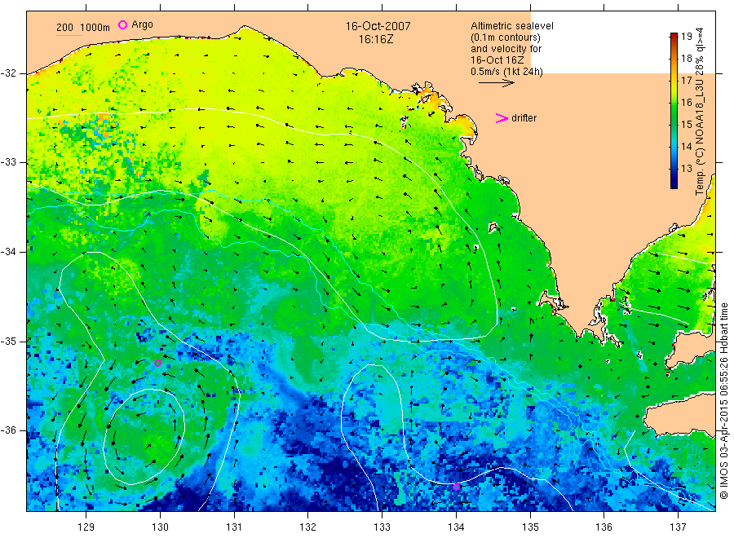
Task: Click the -36 latitude axis label
Action: pos(8,430)
